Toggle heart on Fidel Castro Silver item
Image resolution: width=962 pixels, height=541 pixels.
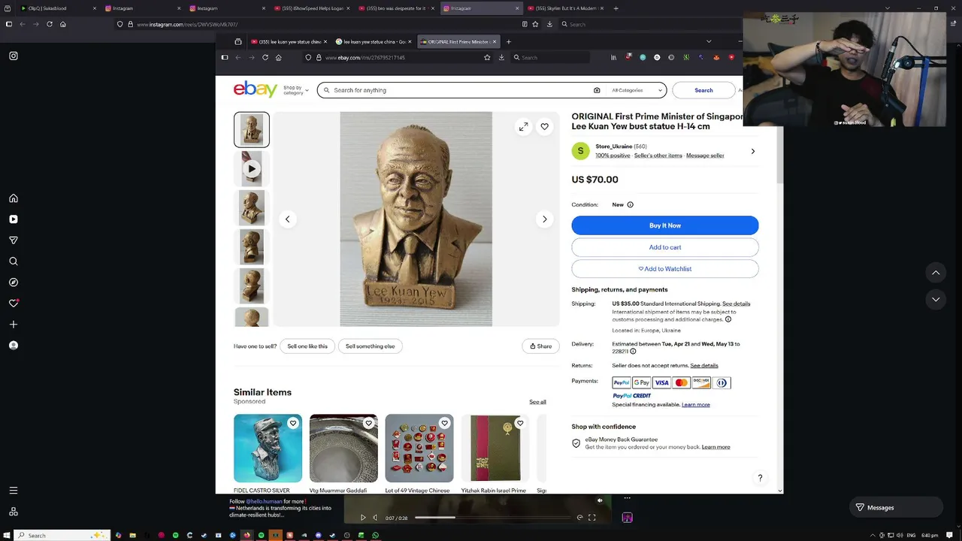[293, 423]
